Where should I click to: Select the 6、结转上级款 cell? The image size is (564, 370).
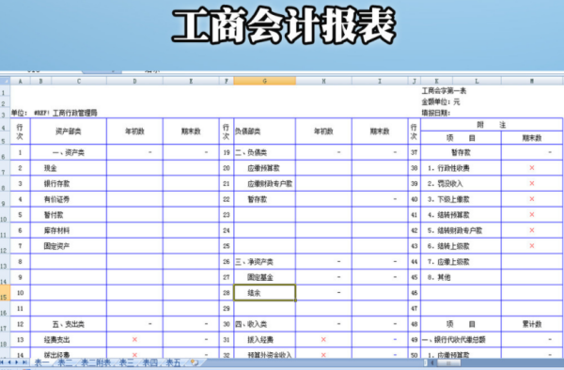[461, 246]
